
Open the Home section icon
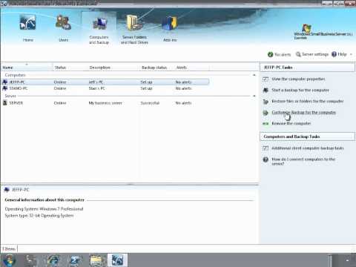pos(27,22)
